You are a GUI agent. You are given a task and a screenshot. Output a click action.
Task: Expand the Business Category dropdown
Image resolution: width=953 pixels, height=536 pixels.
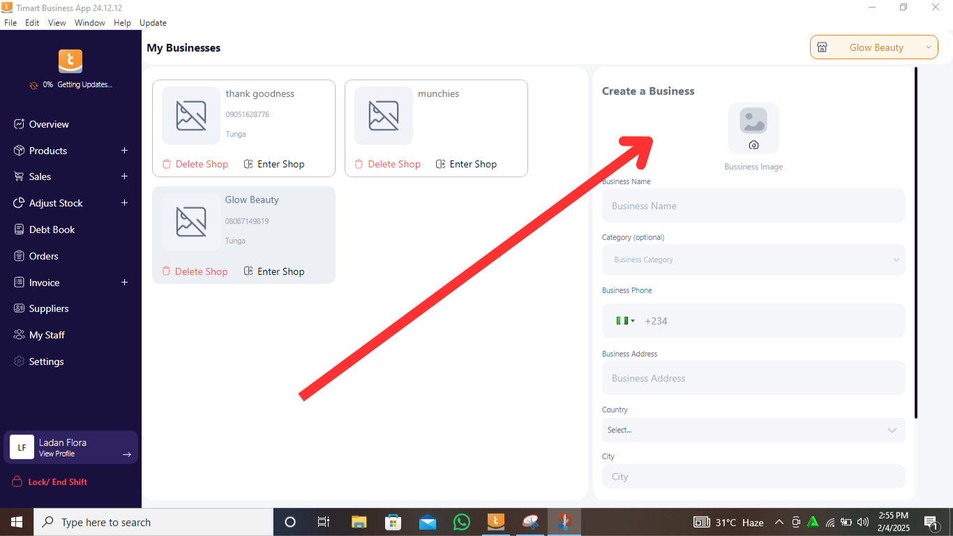(x=753, y=260)
